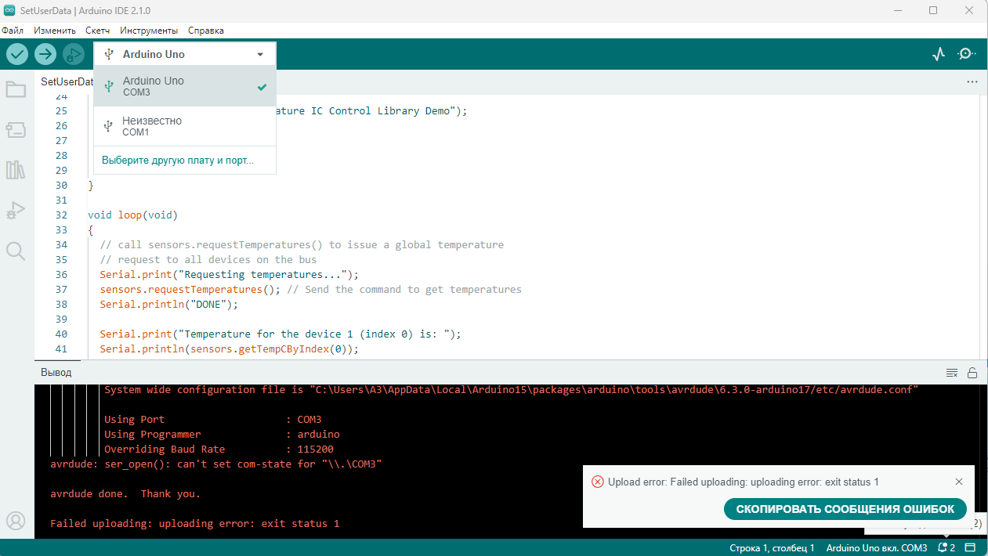The height and width of the screenshot is (556, 988).
Task: Open the Справка menu
Action: (x=206, y=31)
